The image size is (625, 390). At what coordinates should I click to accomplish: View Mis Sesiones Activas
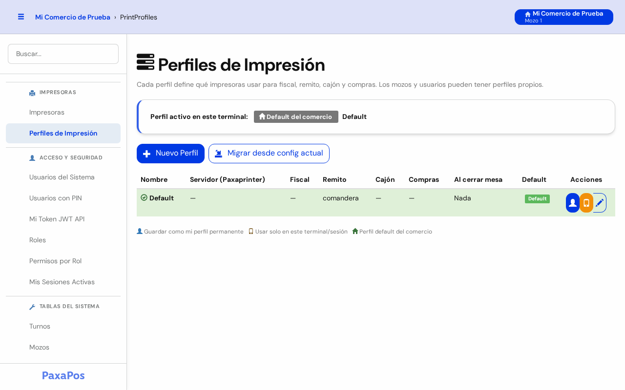[x=63, y=282]
